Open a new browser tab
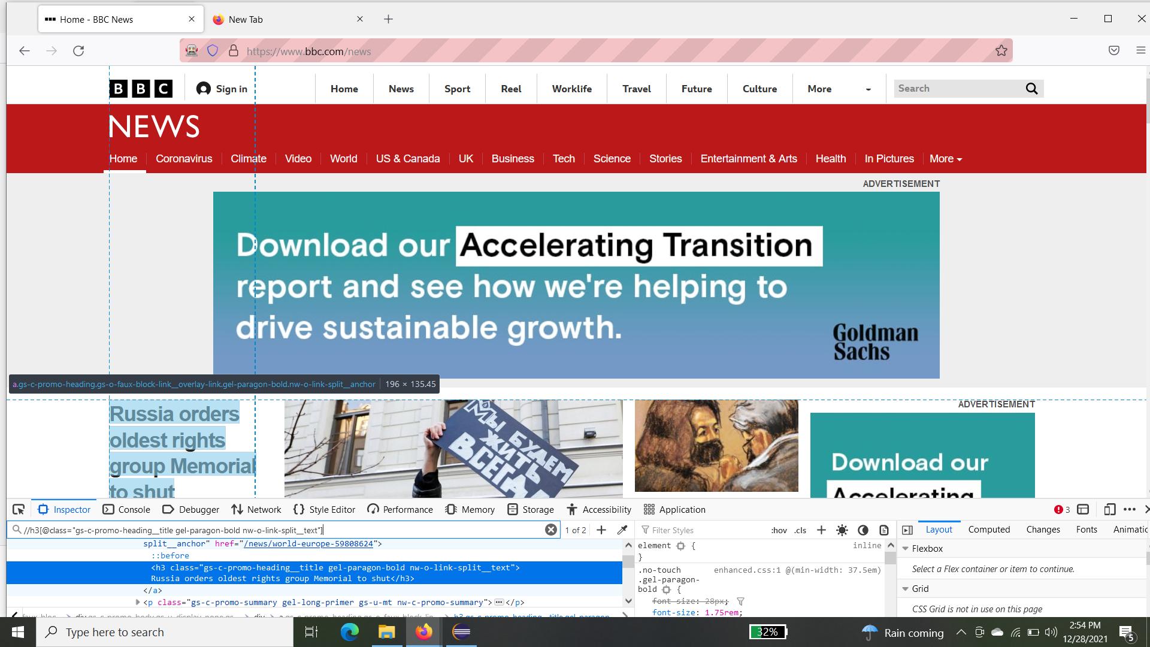 pos(388,19)
